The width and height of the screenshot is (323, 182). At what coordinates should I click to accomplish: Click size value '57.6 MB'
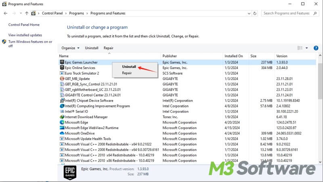coord(266,106)
